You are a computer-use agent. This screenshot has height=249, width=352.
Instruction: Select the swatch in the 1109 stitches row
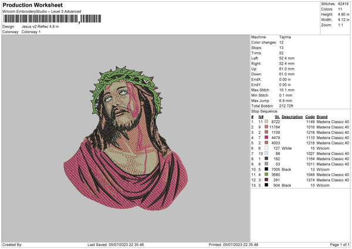point(266,132)
